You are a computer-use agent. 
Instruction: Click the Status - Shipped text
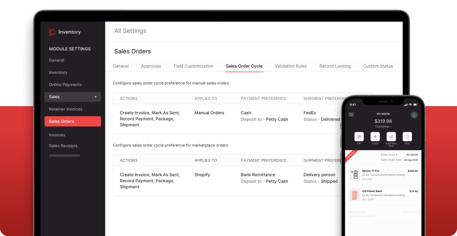pyautogui.click(x=320, y=181)
